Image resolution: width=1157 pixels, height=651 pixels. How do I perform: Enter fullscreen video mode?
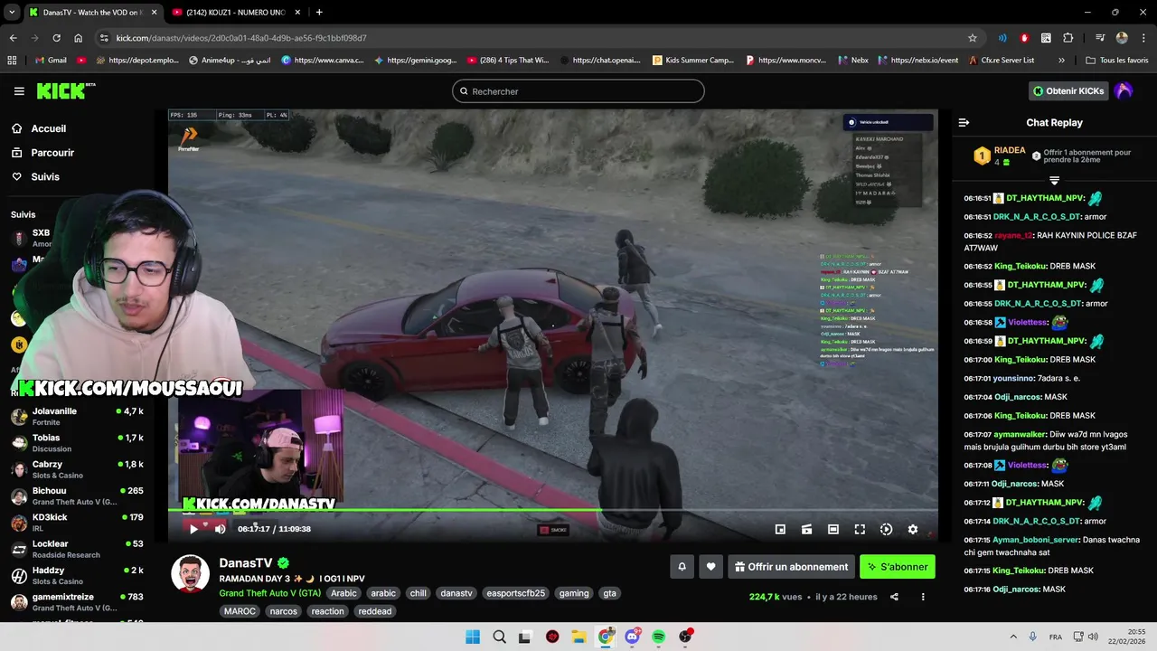860,529
